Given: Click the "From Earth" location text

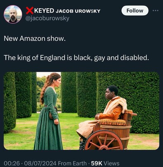Looking at the screenshot, I should point(72,163).
